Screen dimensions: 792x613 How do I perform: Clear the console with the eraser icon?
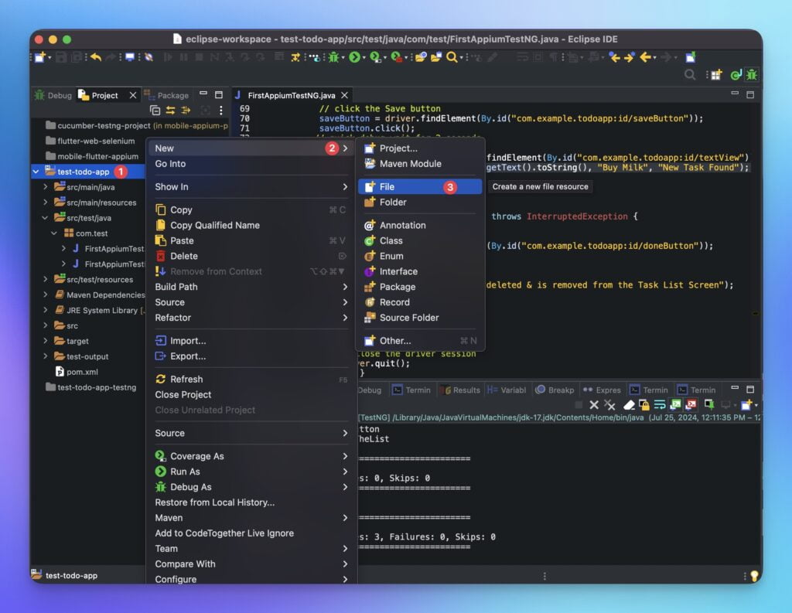[629, 404]
